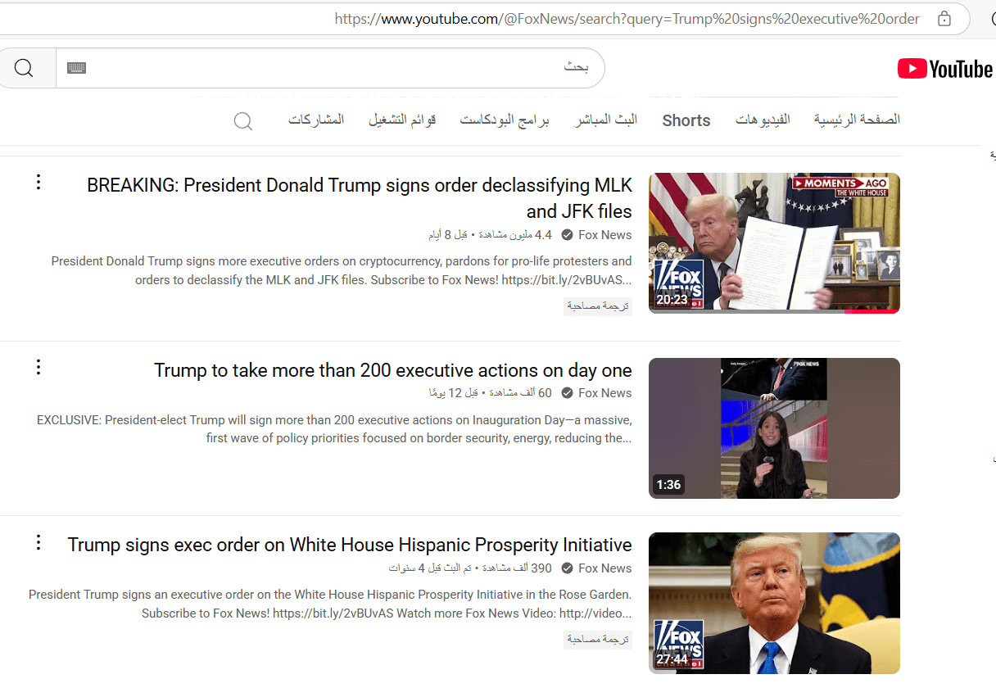The image size is (996, 688).
Task: Click the '60 ألف مشاهدة' view count text
Action: [520, 393]
